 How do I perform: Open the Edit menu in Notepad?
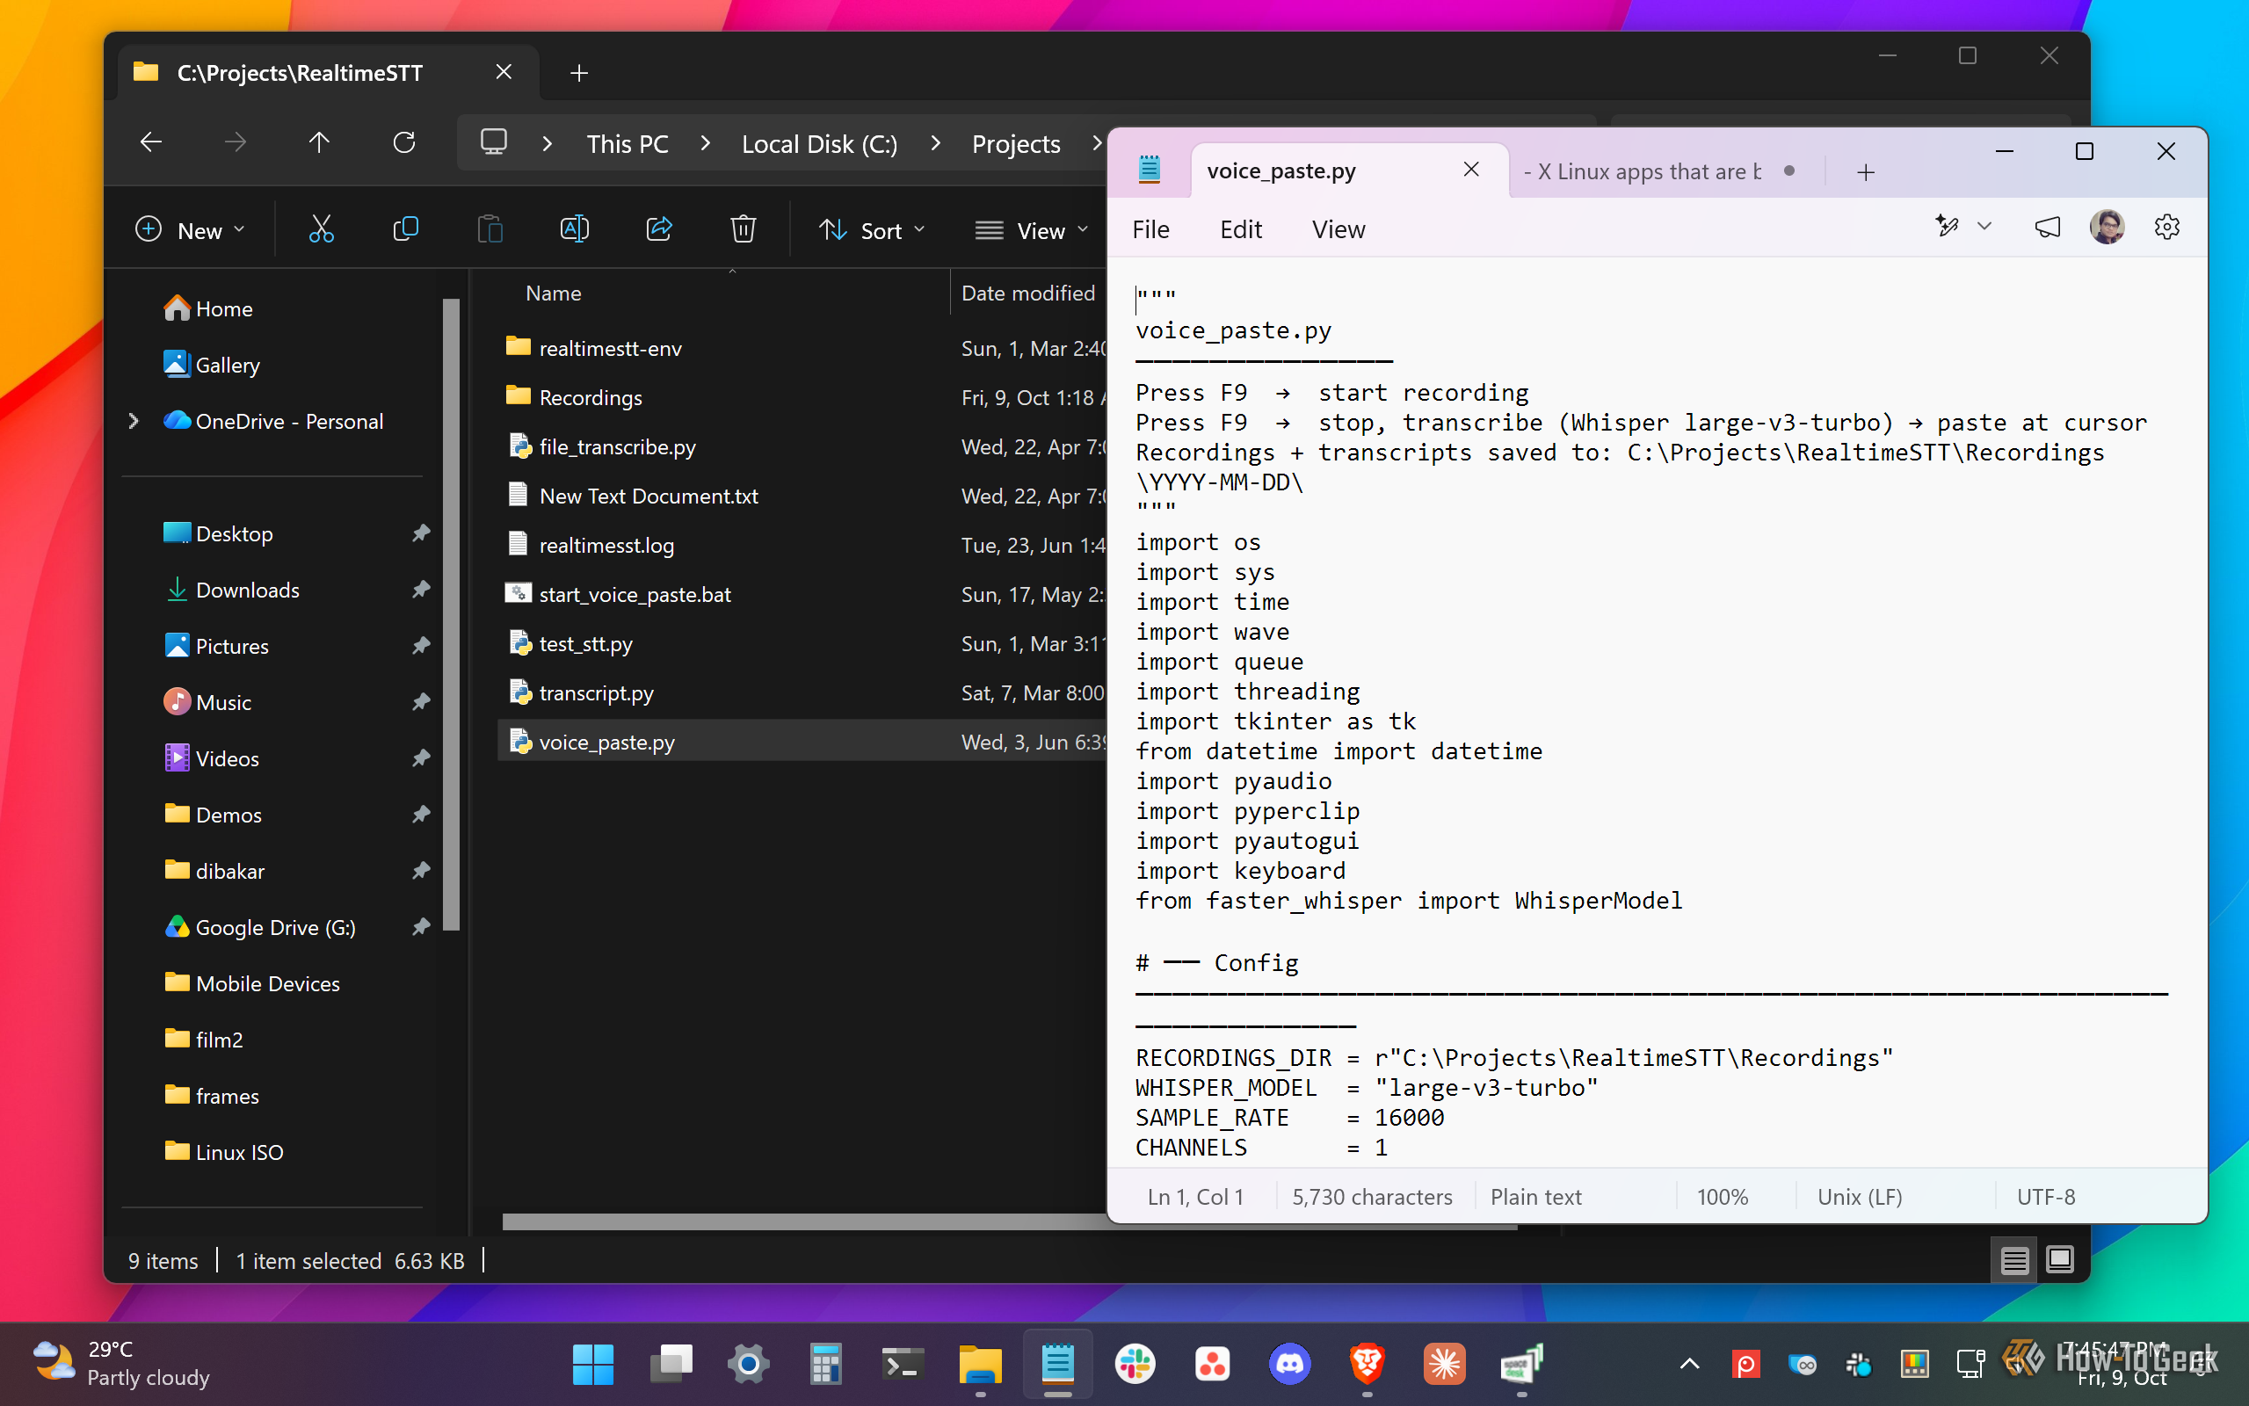1240,229
